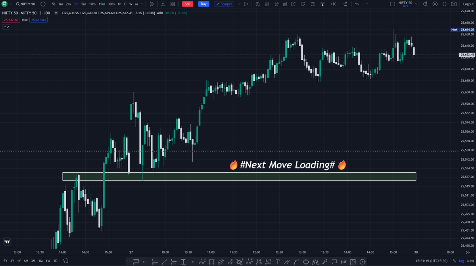Take a chart snapshot with camera icon

click(x=454, y=4)
